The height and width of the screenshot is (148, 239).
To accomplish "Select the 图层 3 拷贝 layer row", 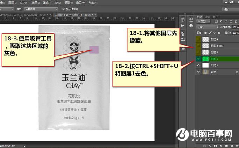I will (x=217, y=46).
